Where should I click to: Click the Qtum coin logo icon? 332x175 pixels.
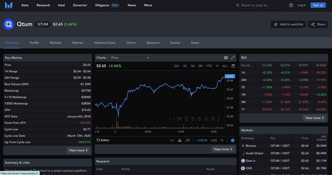click(9, 24)
